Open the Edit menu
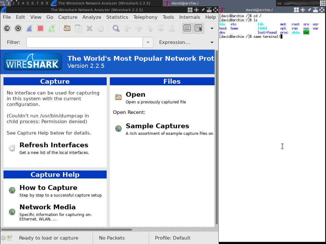This screenshot has height=244, width=326. (20, 17)
